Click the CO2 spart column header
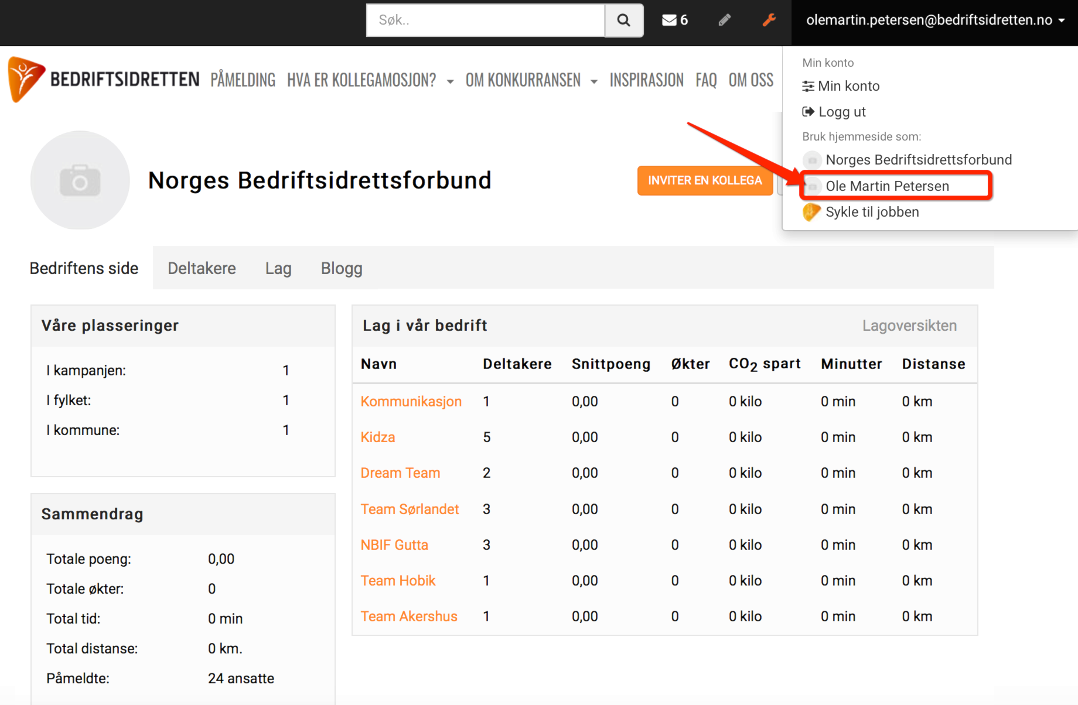 pos(765,364)
